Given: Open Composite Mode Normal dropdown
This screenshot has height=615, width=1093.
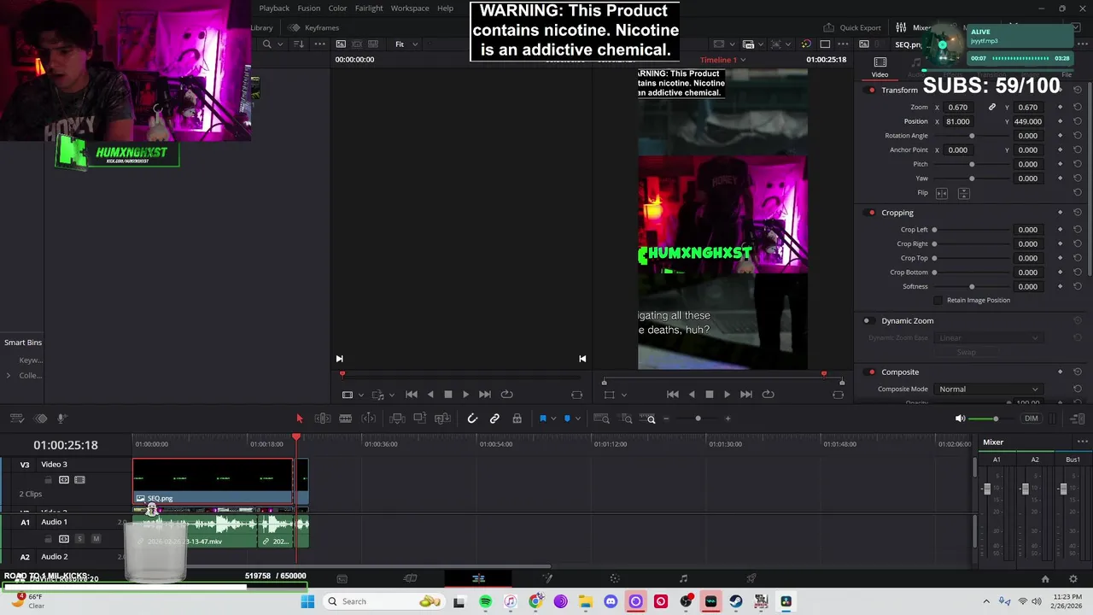Looking at the screenshot, I should [x=989, y=389].
